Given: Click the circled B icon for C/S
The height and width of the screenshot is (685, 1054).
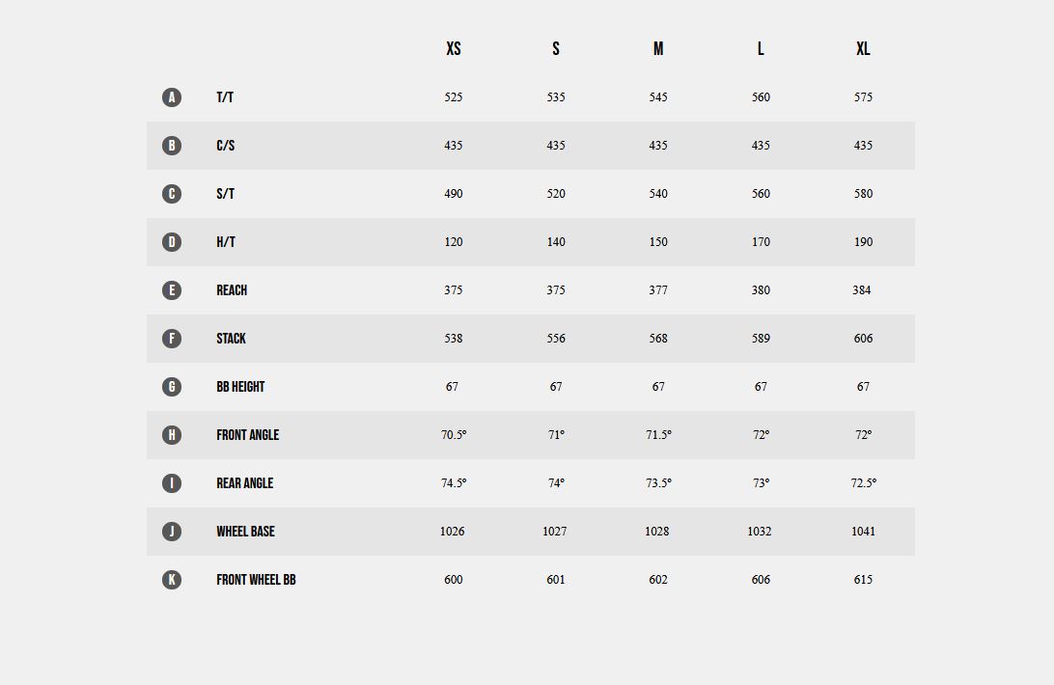Looking at the screenshot, I should pos(172,146).
